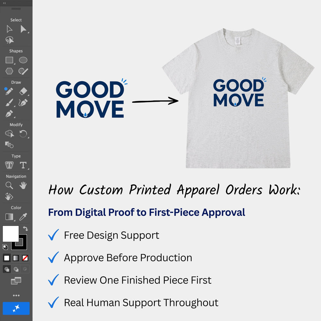Apply Gradient mode button below swatches
Screen dimensions: 321x321
[16, 258]
